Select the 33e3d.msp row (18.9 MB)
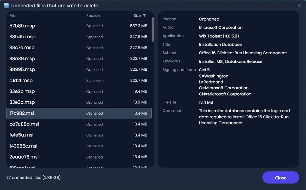Image resolution: width=306 pixels, height=190 pixels. pos(79,102)
